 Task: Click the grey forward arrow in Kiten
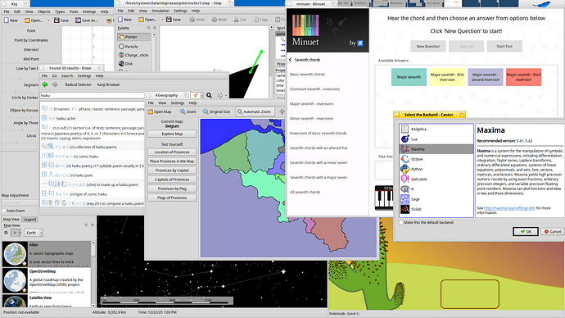[55, 84]
